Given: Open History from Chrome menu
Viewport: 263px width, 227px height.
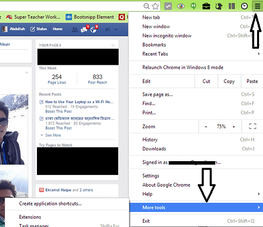Looking at the screenshot, I should tap(196, 140).
